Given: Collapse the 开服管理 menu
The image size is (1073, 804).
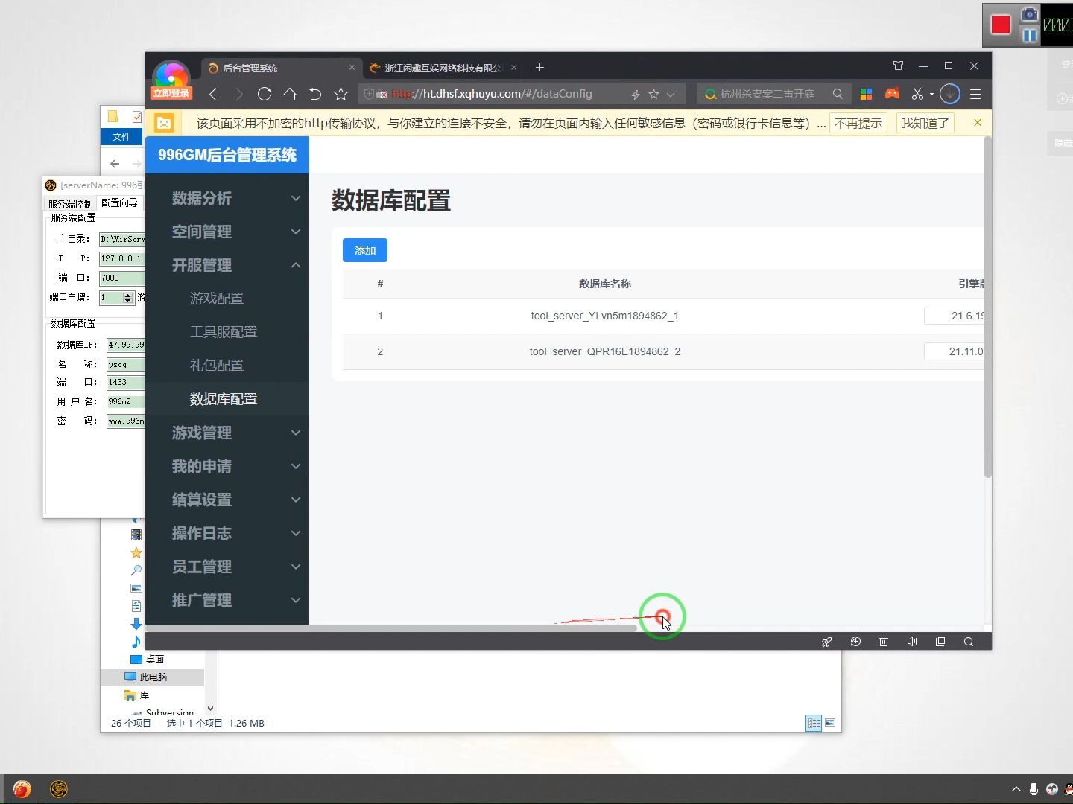Looking at the screenshot, I should (x=227, y=265).
